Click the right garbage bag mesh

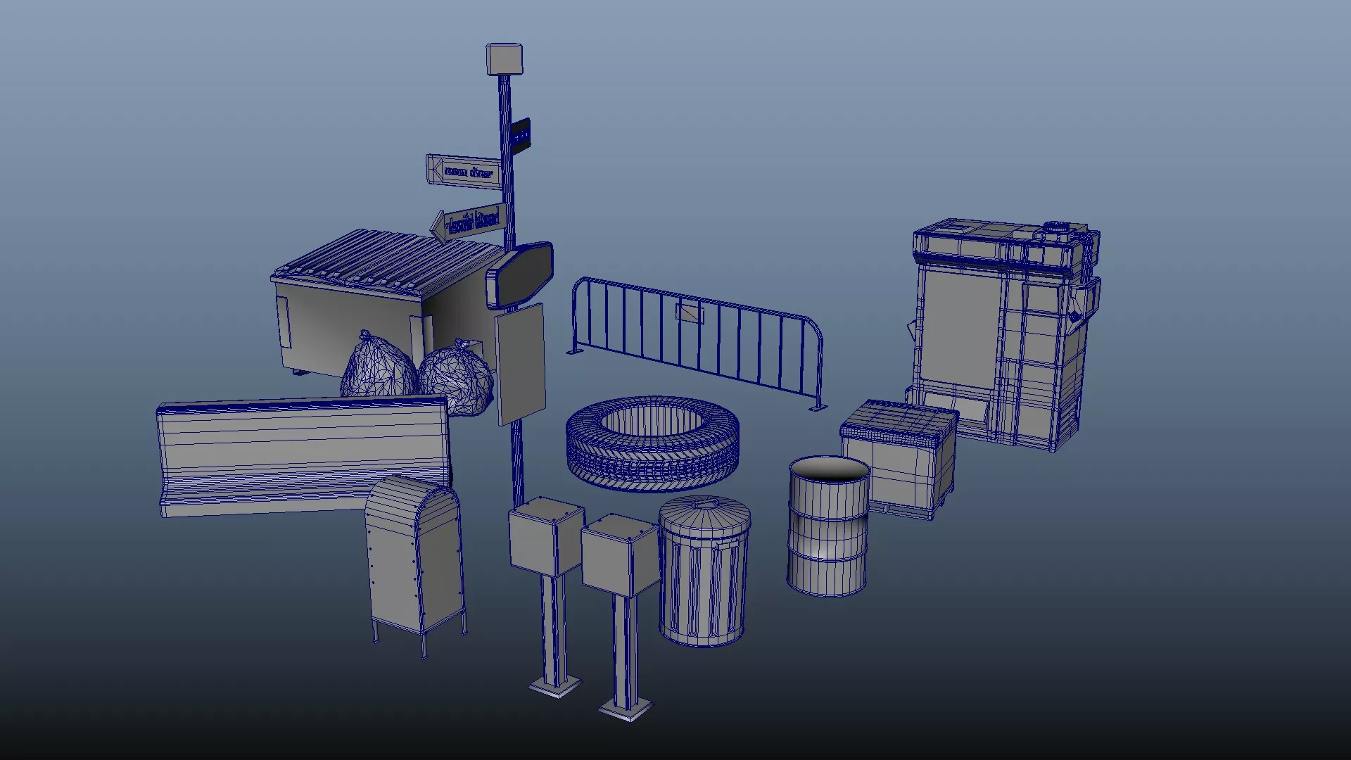pos(455,376)
